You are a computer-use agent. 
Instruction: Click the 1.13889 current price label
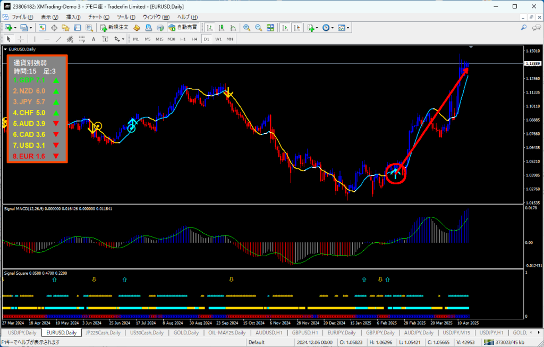point(532,63)
